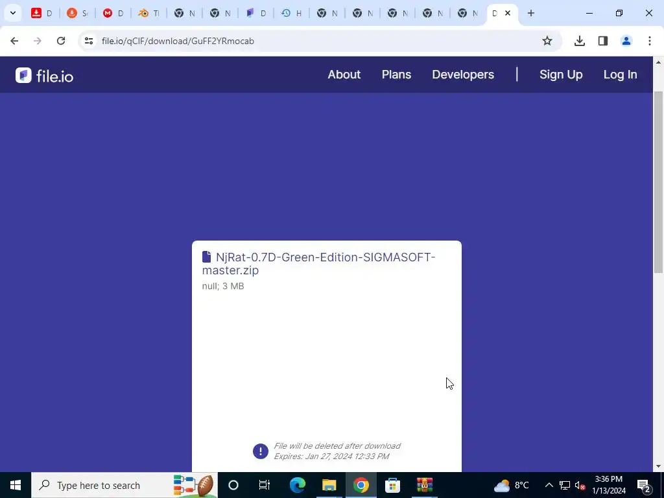Screen dimensions: 664x498
Task: Click the taskbar search box
Action: click(x=124, y=485)
